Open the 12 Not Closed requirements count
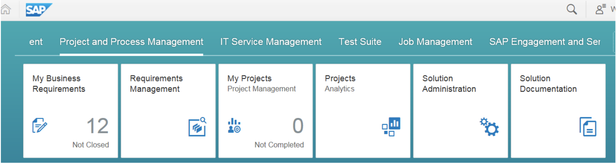The width and height of the screenshot is (616, 163). (97, 126)
